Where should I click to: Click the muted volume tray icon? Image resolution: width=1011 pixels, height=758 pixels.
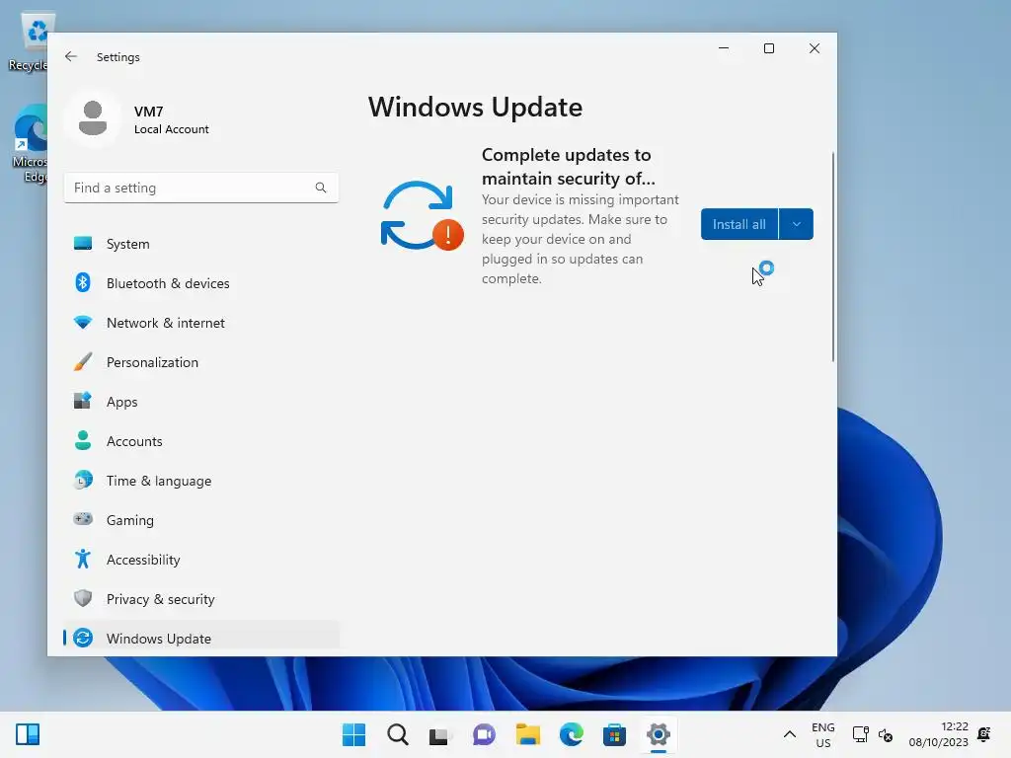pyautogui.click(x=886, y=735)
